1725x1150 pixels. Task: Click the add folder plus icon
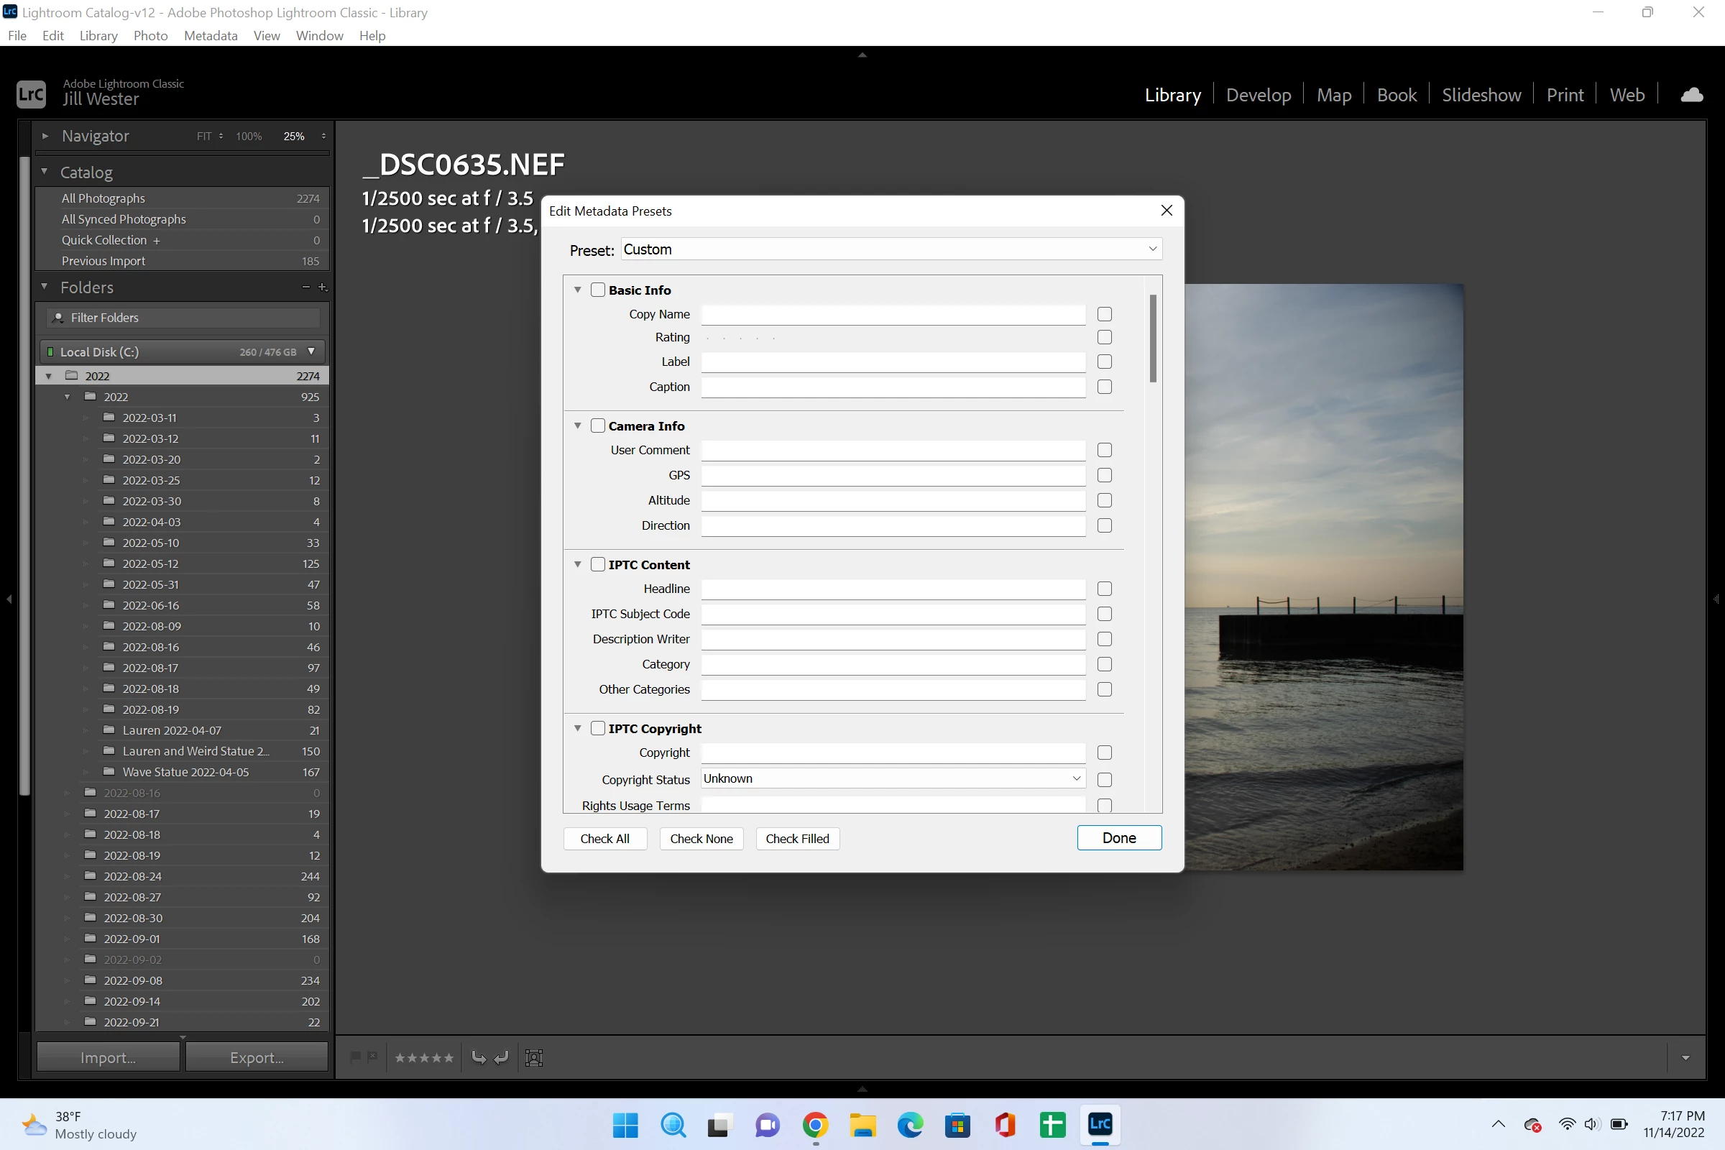pos(322,287)
